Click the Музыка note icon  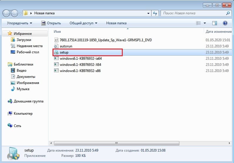[x=13, y=89]
